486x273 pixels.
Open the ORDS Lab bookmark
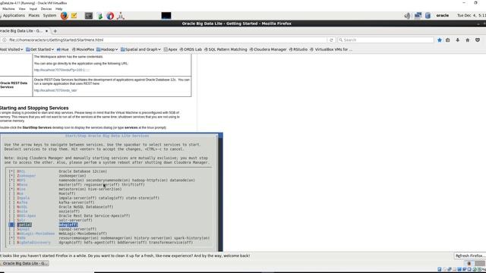191,49
